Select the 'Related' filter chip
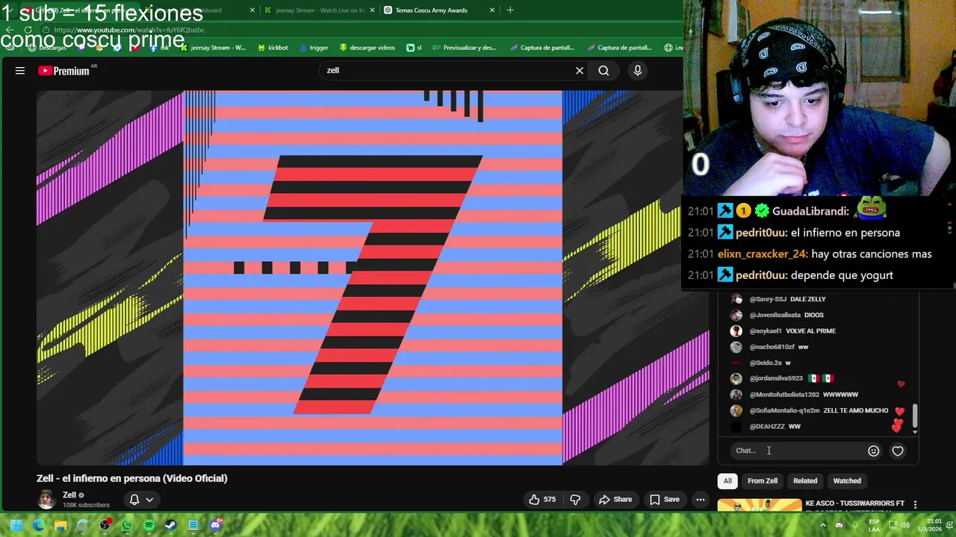 [805, 481]
